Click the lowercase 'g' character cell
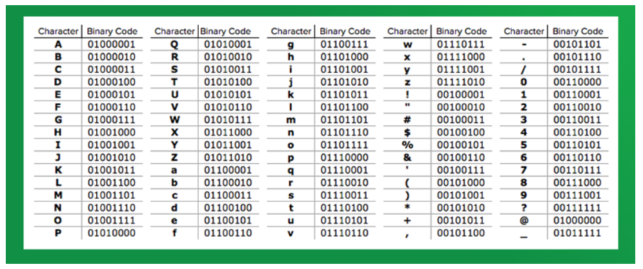Image resolution: width=643 pixels, height=269 pixels. (x=291, y=45)
